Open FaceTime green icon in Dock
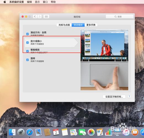Image resolution: width=144 pixels, height=138 pixels. 82,132
